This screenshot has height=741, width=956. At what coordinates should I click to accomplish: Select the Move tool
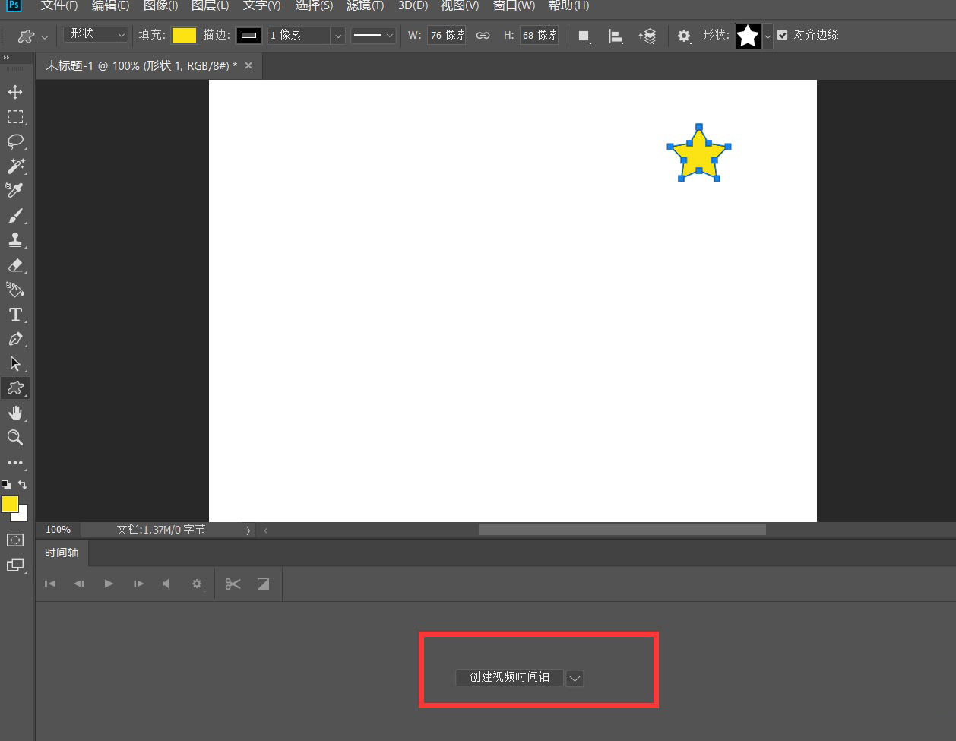[x=15, y=92]
